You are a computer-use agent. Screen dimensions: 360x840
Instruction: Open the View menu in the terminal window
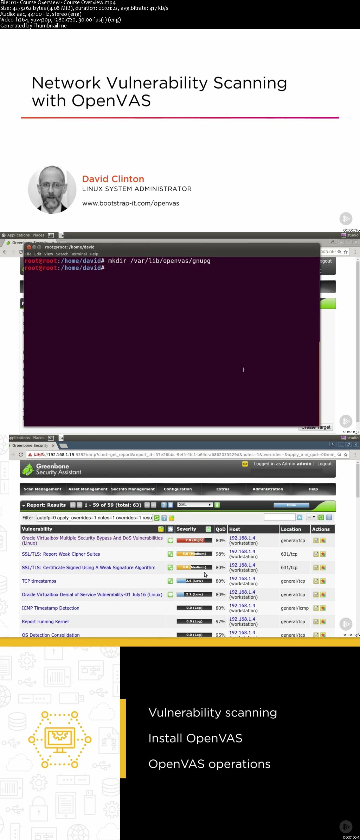(x=49, y=254)
